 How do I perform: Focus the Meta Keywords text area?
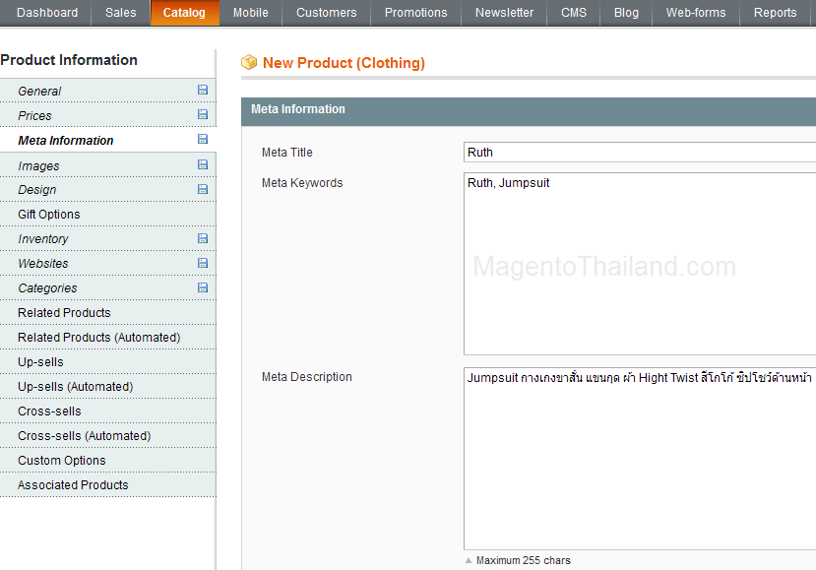click(639, 264)
